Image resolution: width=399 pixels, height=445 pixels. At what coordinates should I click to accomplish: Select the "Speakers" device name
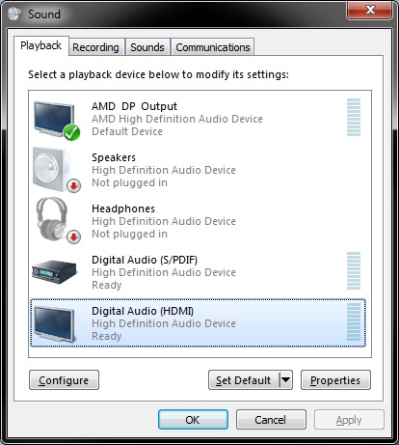pyautogui.click(x=114, y=157)
